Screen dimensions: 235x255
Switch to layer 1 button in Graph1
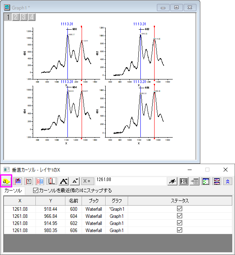[x=8, y=17]
